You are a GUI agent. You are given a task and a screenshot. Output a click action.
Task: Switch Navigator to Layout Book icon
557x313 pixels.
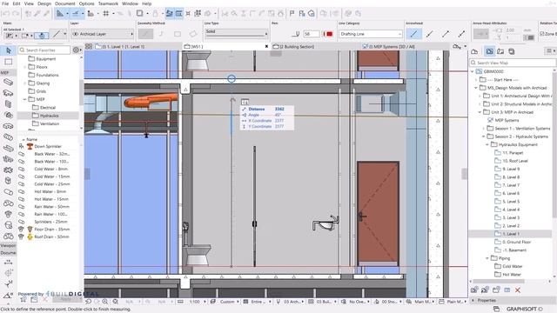(x=500, y=51)
